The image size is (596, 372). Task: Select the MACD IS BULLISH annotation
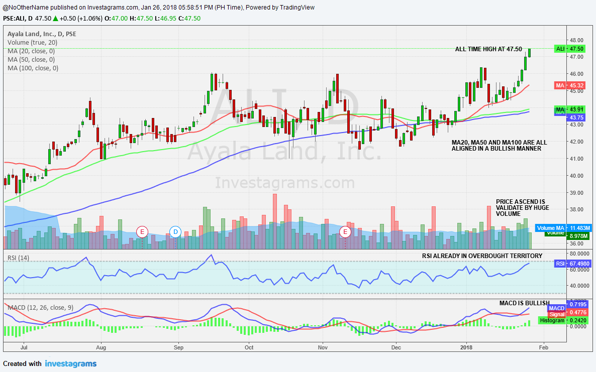[525, 303]
